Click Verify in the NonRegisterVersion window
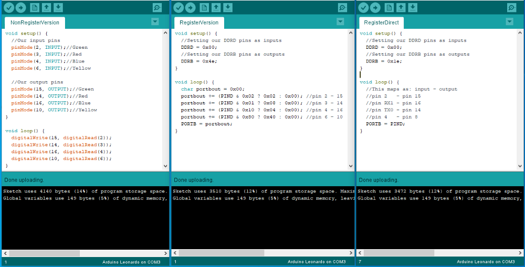Image resolution: width=525 pixels, height=267 pixels. click(x=9, y=7)
